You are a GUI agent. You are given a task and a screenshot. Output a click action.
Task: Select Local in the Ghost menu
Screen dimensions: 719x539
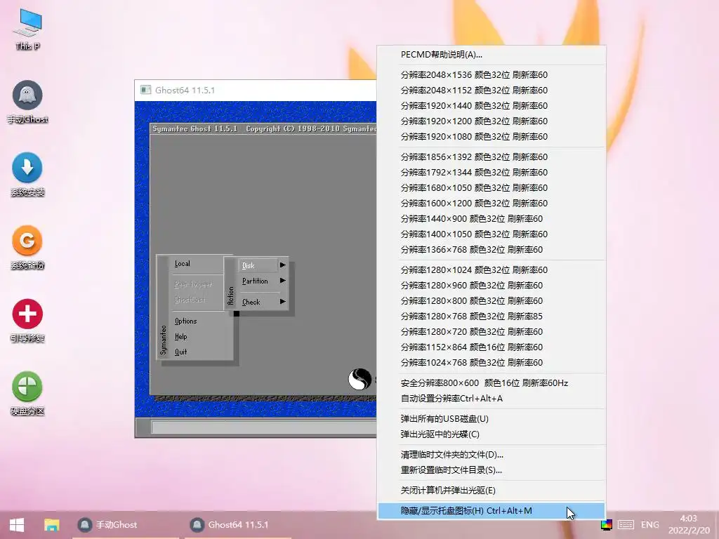click(182, 264)
